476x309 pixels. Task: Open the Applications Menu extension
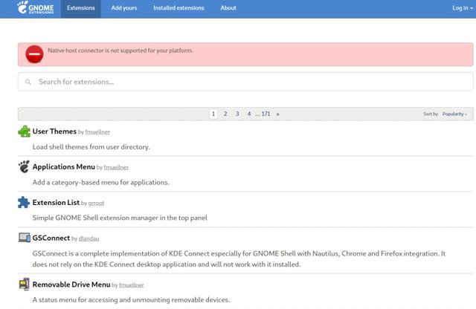click(x=64, y=167)
